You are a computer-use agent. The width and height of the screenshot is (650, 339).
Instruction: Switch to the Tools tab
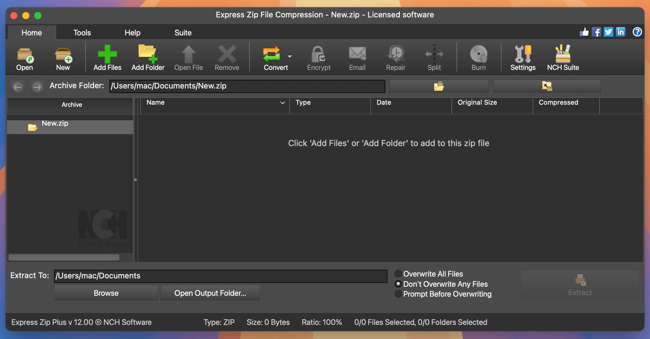pyautogui.click(x=82, y=32)
